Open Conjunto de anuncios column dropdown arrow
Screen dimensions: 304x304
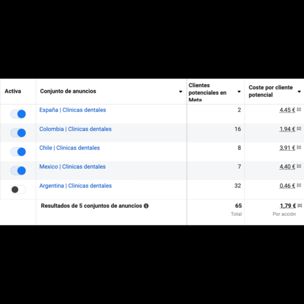180,92
